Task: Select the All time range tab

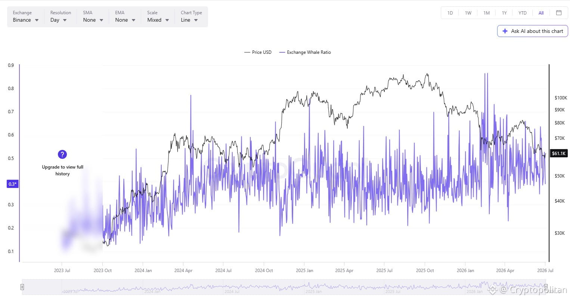Action: click(x=541, y=13)
